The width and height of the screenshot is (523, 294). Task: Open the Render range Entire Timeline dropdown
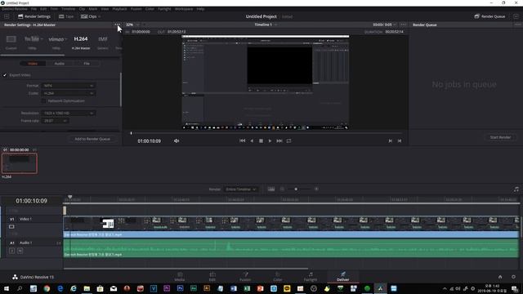tap(241, 189)
